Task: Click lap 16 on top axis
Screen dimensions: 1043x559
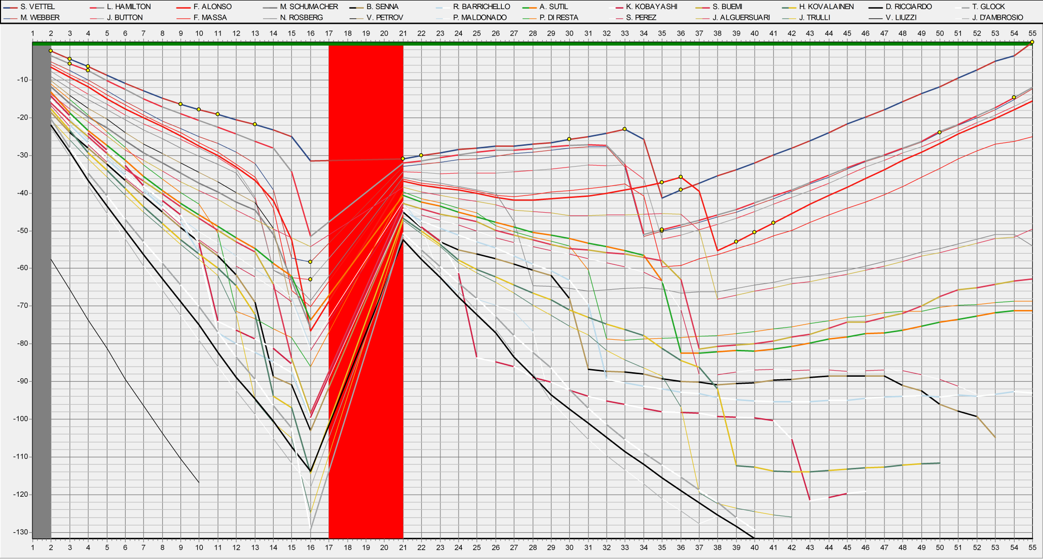Action: tap(310, 33)
